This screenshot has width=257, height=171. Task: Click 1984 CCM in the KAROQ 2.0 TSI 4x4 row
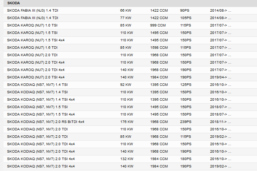pos(159,77)
